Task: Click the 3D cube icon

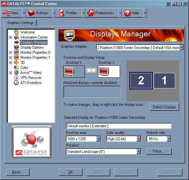Action: pyautogui.click(x=16, y=63)
